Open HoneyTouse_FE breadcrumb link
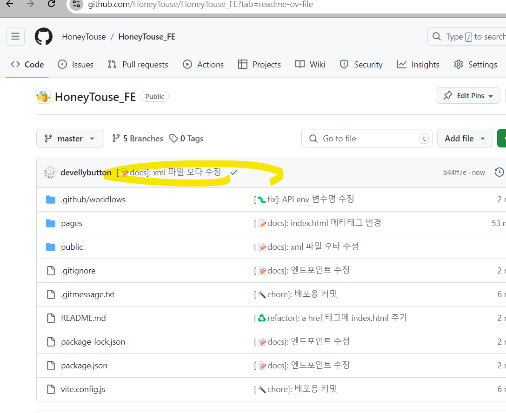 [147, 37]
